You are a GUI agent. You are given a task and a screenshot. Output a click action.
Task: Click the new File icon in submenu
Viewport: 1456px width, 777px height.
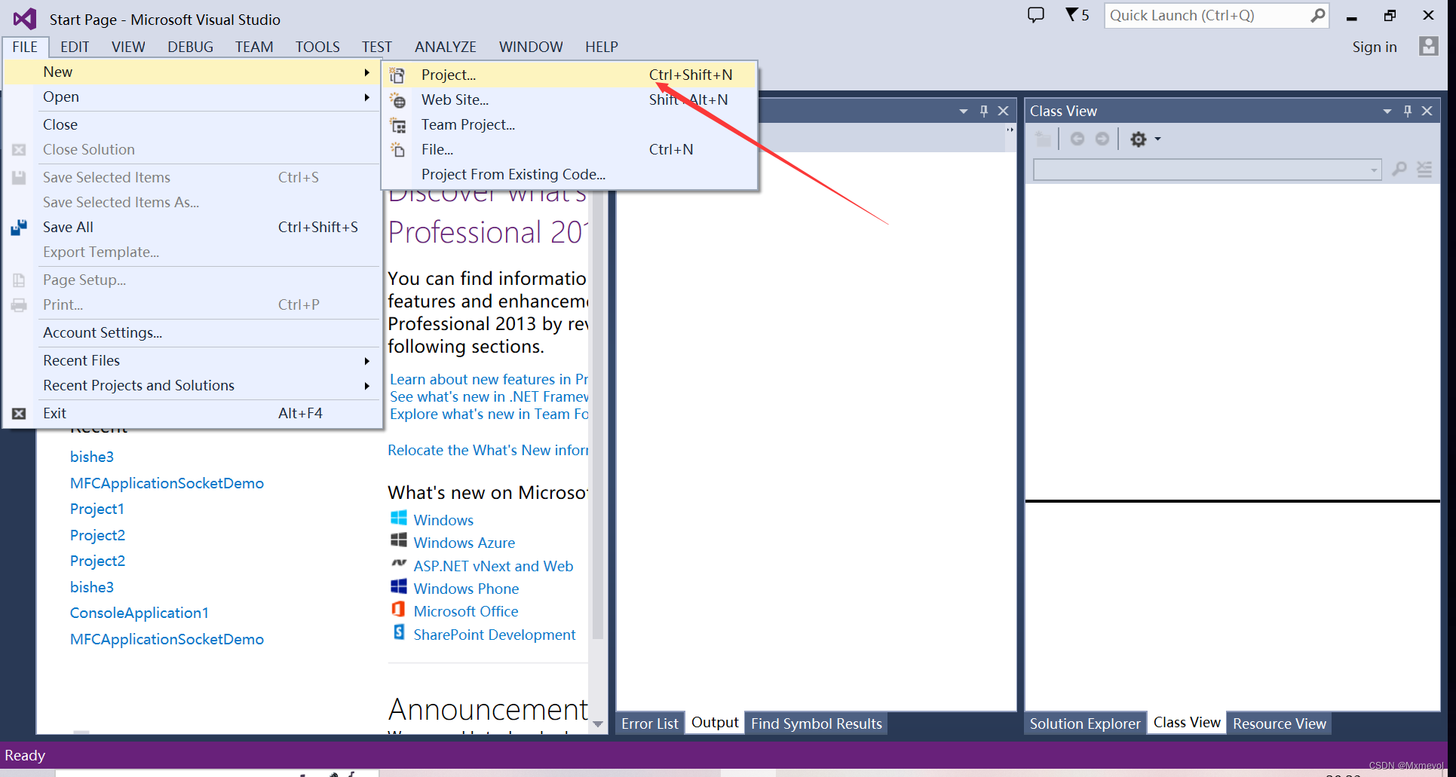pos(397,150)
